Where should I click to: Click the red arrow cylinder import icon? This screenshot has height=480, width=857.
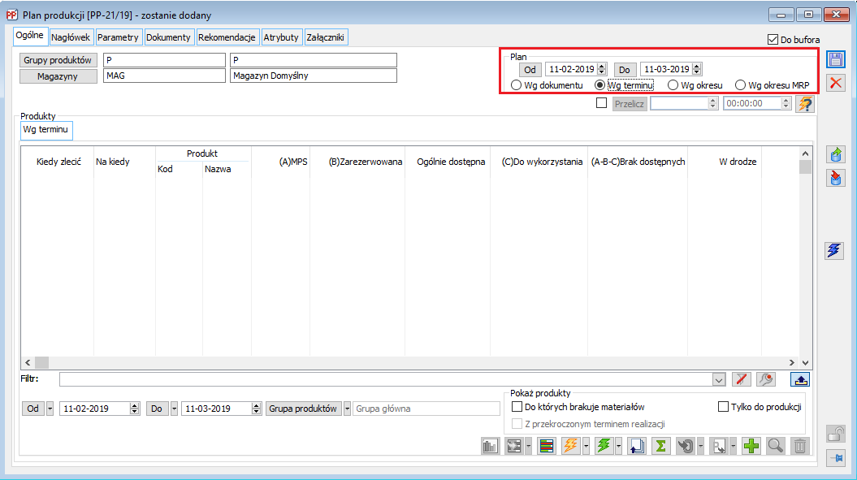pyautogui.click(x=836, y=178)
